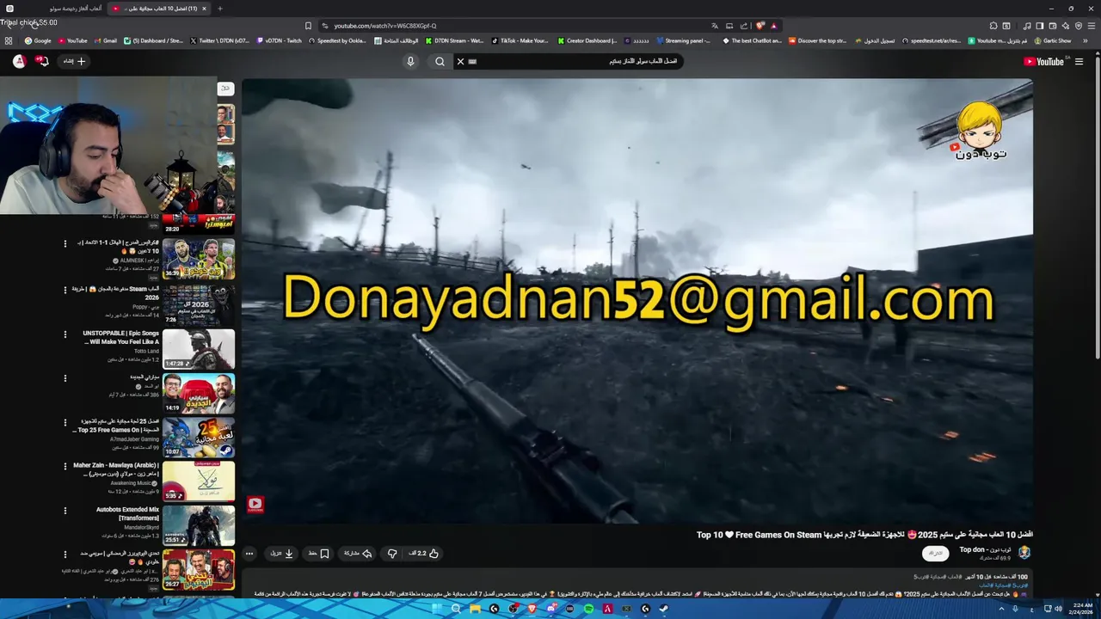Open the vD7DN - Twitch bookmark
The height and width of the screenshot is (619, 1101).
[x=279, y=40]
